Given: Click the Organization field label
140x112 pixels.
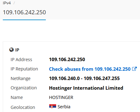Looking at the screenshot, I should point(24,88).
